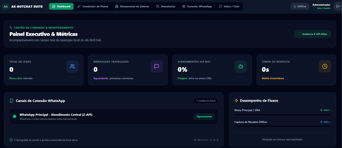Viewport: 342px width, 148px height.
Task: Open the Atendentes tab
Action: 166,6
